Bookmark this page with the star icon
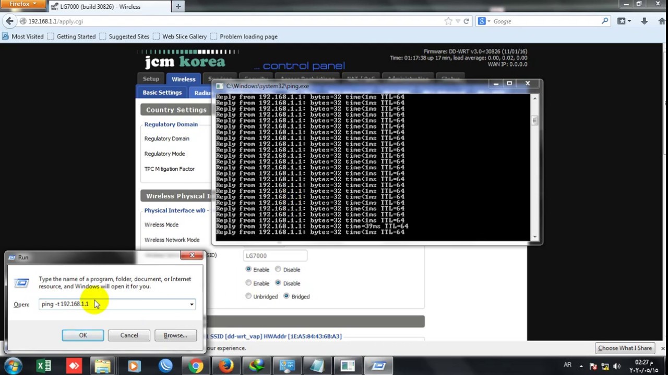 tap(448, 21)
